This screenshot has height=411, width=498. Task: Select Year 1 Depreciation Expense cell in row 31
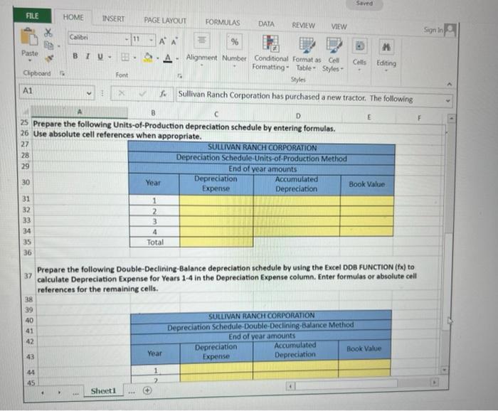216,201
